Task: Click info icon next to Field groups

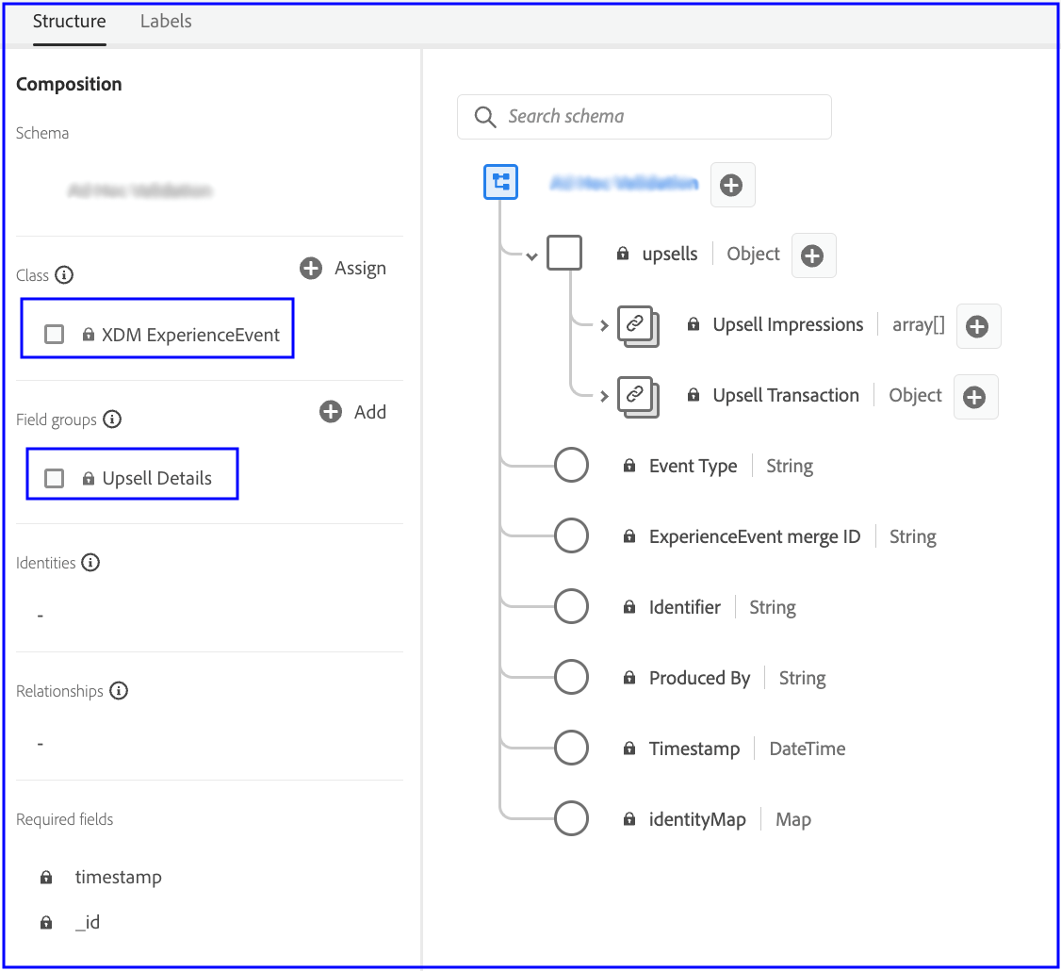Action: [112, 420]
